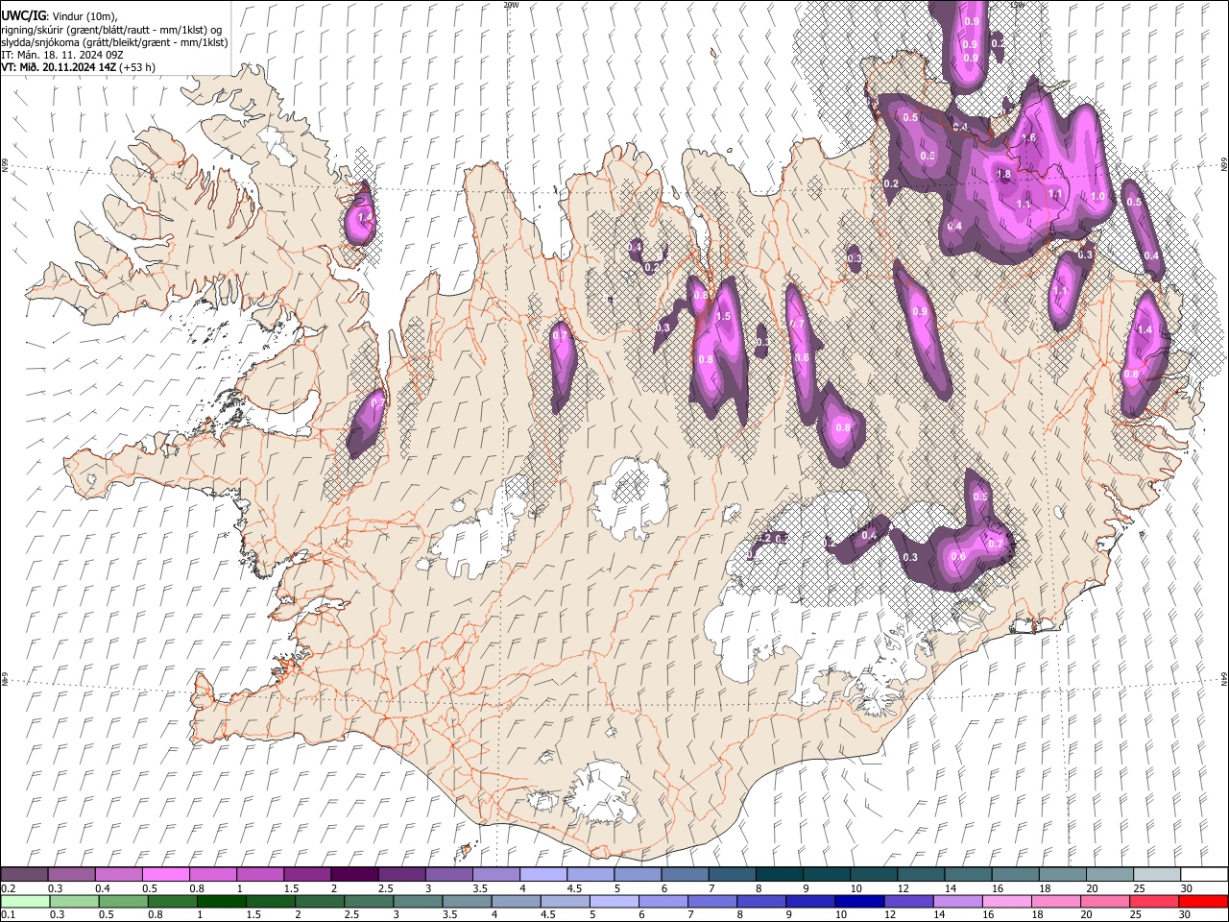Click the '64N' latitude label on right edge

[1224, 678]
